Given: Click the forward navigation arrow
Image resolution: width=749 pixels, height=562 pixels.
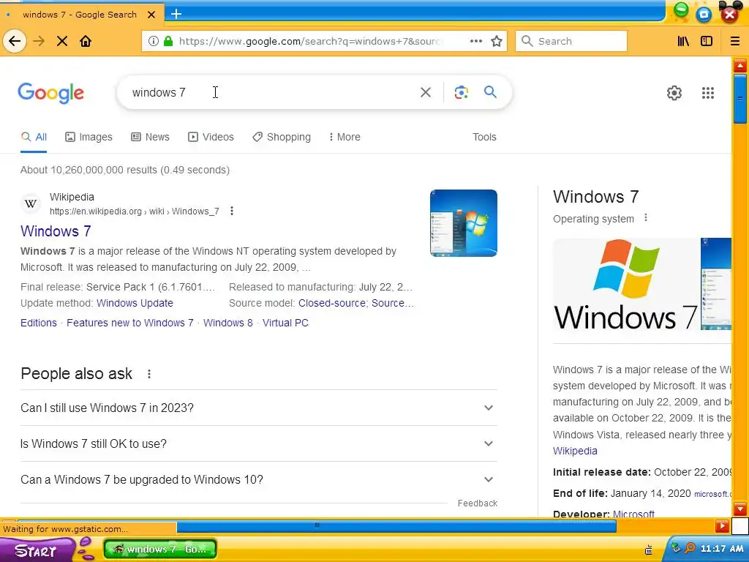Looking at the screenshot, I should pos(39,41).
